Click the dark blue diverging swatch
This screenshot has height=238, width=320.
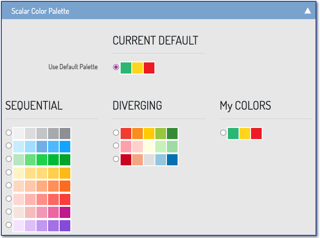pos(172,160)
